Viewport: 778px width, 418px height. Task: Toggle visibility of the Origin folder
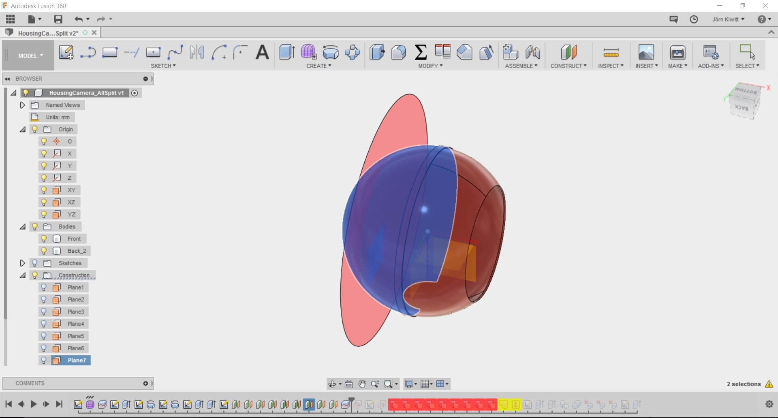click(x=35, y=129)
